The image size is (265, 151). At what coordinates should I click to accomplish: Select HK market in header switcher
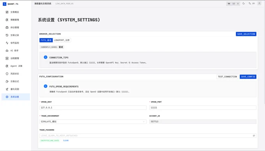pos(229,4)
